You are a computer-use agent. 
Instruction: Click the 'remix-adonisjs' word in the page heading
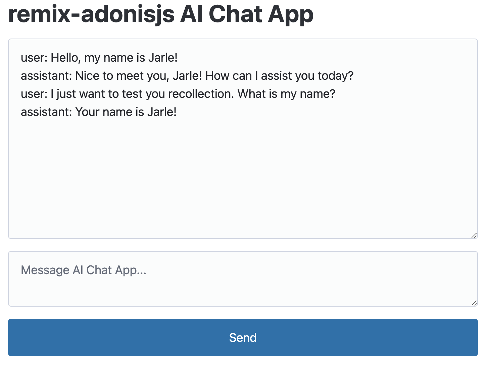click(91, 15)
